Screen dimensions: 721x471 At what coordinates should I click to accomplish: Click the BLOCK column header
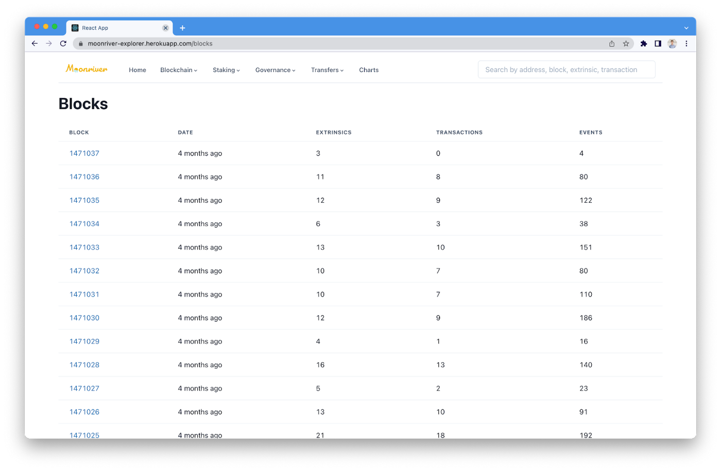point(79,132)
